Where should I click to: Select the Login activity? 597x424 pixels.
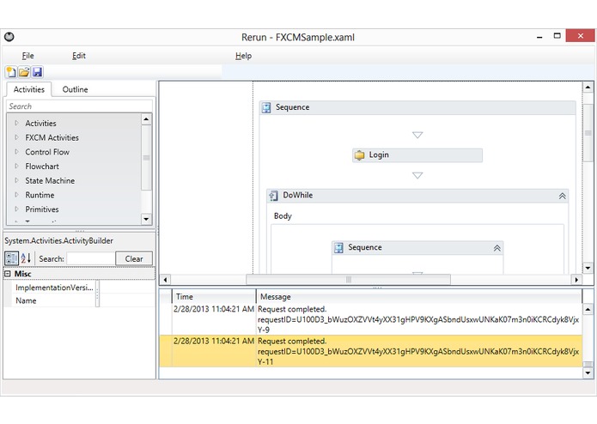pos(417,155)
